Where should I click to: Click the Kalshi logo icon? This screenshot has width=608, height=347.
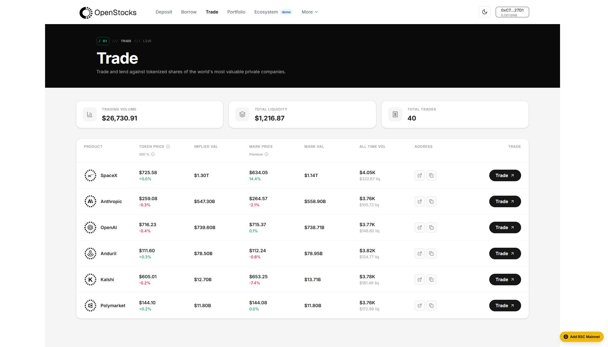coord(90,280)
